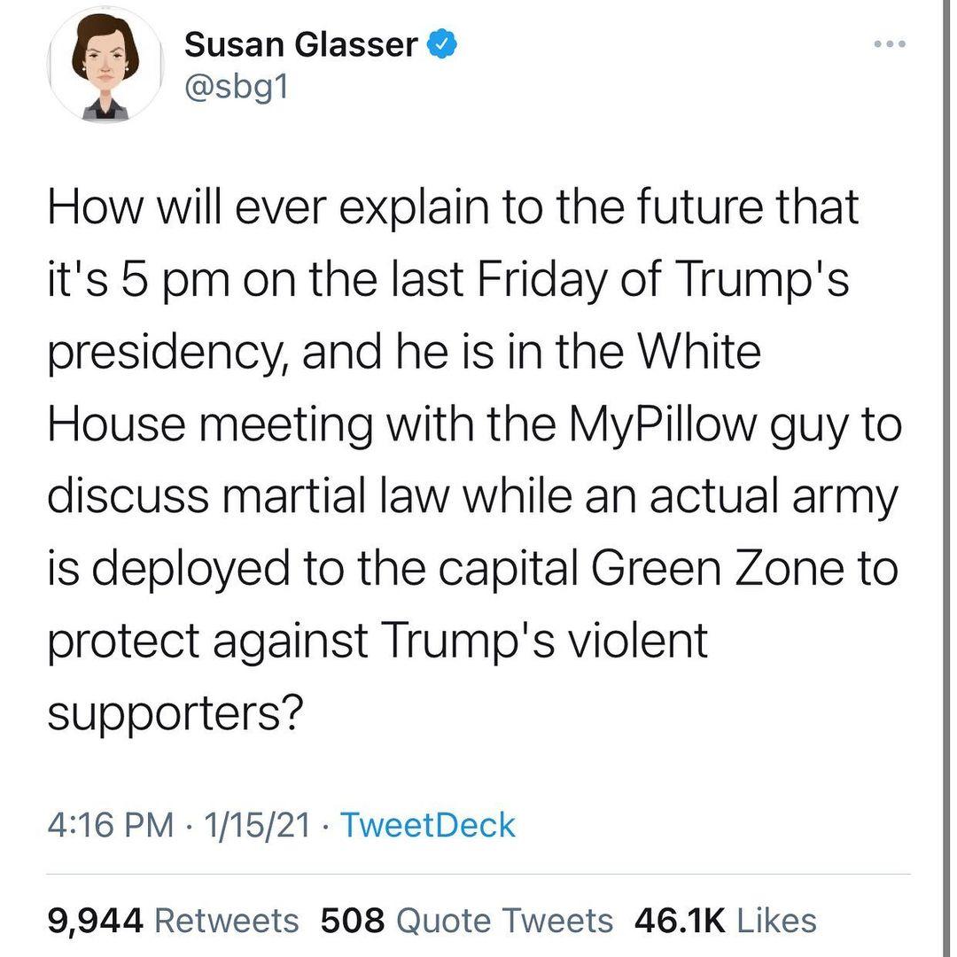The image size is (957, 957).
Task: Click the 46.1K like count number
Action: (x=681, y=921)
